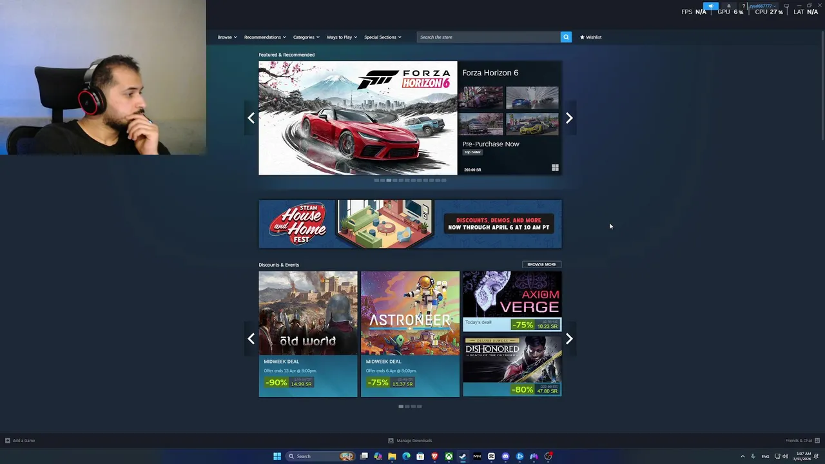Advance to next featured game arrow
Image resolution: width=825 pixels, height=464 pixels.
(569, 118)
